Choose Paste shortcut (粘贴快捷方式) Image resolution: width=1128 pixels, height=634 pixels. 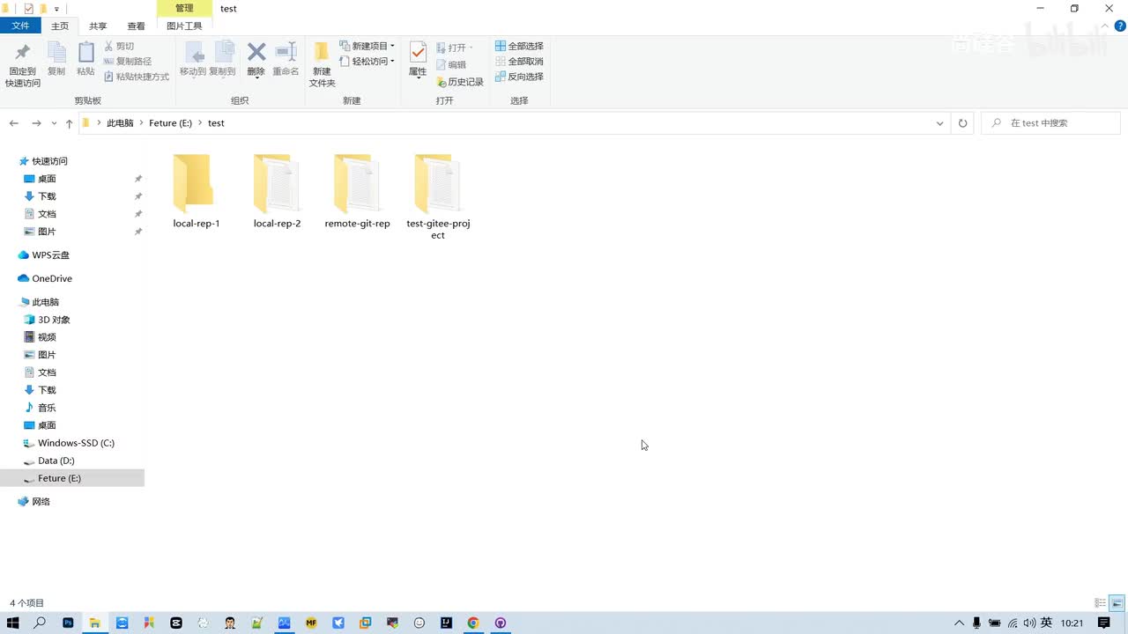[x=137, y=77]
